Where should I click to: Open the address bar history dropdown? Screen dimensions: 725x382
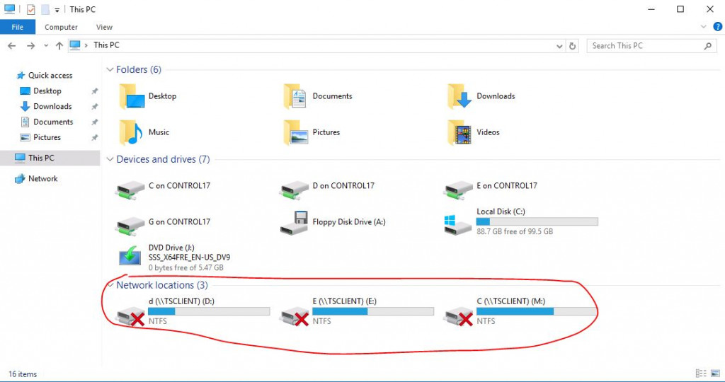pyautogui.click(x=559, y=46)
